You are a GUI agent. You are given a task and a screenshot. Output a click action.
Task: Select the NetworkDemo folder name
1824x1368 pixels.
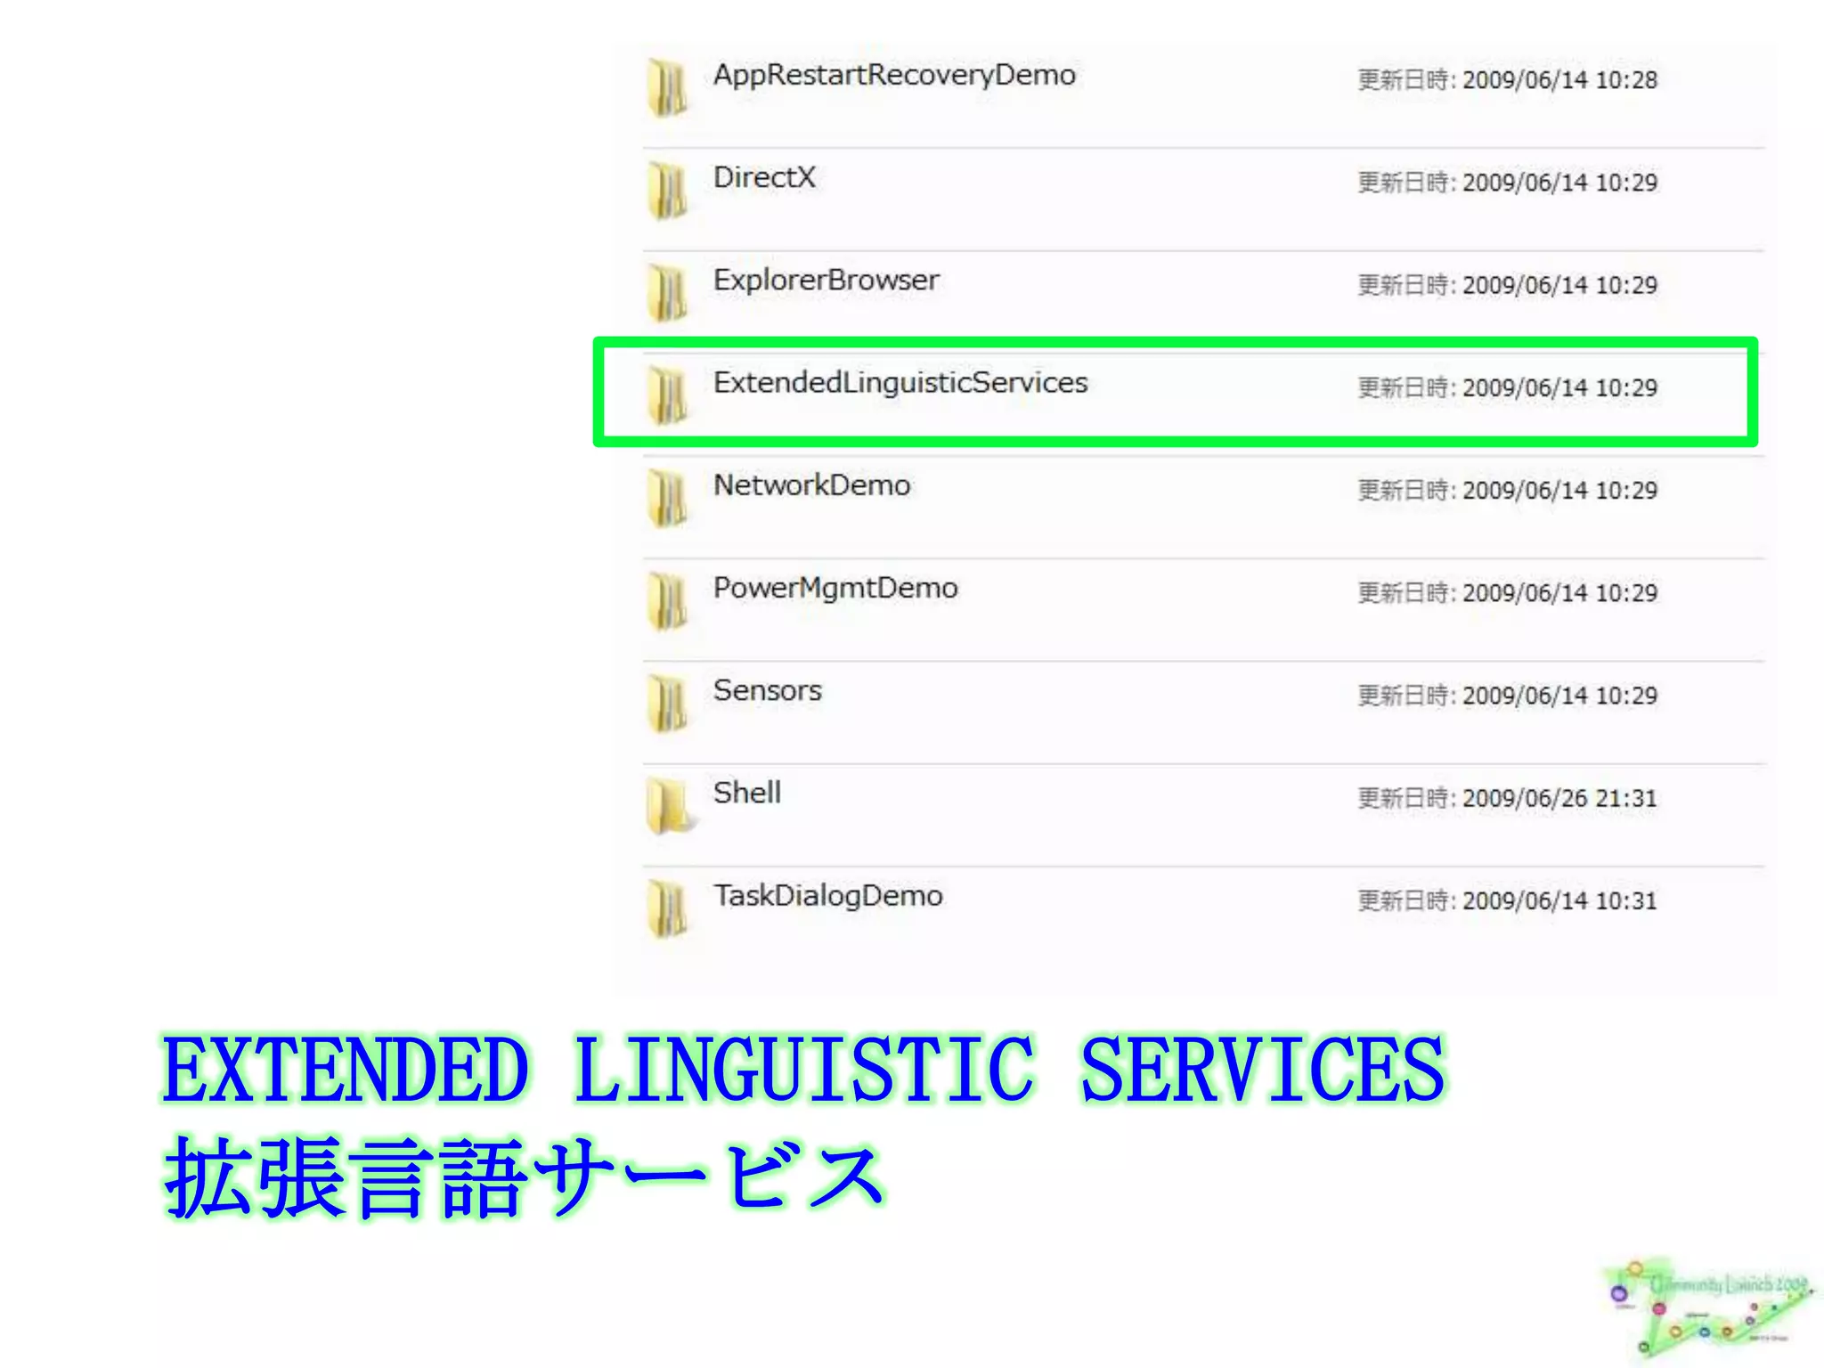[811, 485]
